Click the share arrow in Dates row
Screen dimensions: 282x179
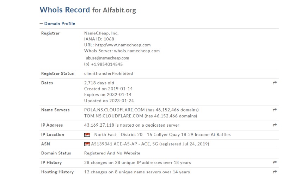click(x=275, y=83)
